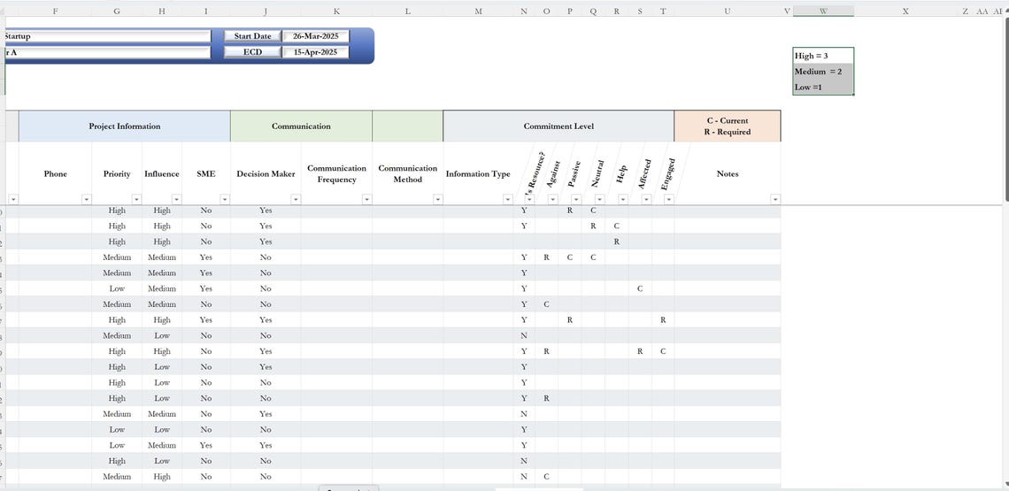The height and width of the screenshot is (491, 1009).
Task: Click the Phone column heading text
Action: tap(56, 173)
